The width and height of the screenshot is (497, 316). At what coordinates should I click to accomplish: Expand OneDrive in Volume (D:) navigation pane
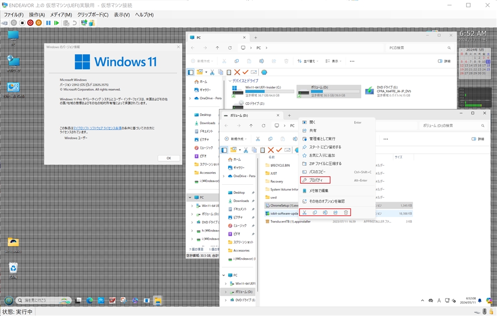224,176
